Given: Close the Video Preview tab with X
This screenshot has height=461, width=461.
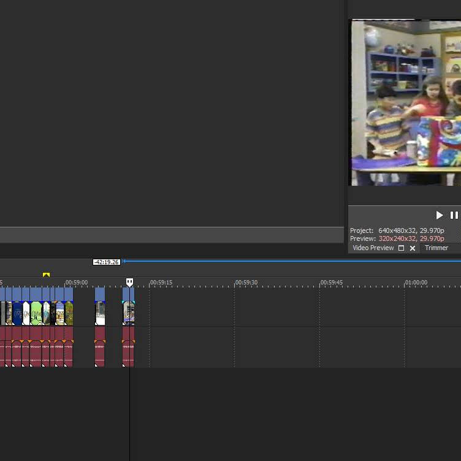Looking at the screenshot, I should pos(413,248).
